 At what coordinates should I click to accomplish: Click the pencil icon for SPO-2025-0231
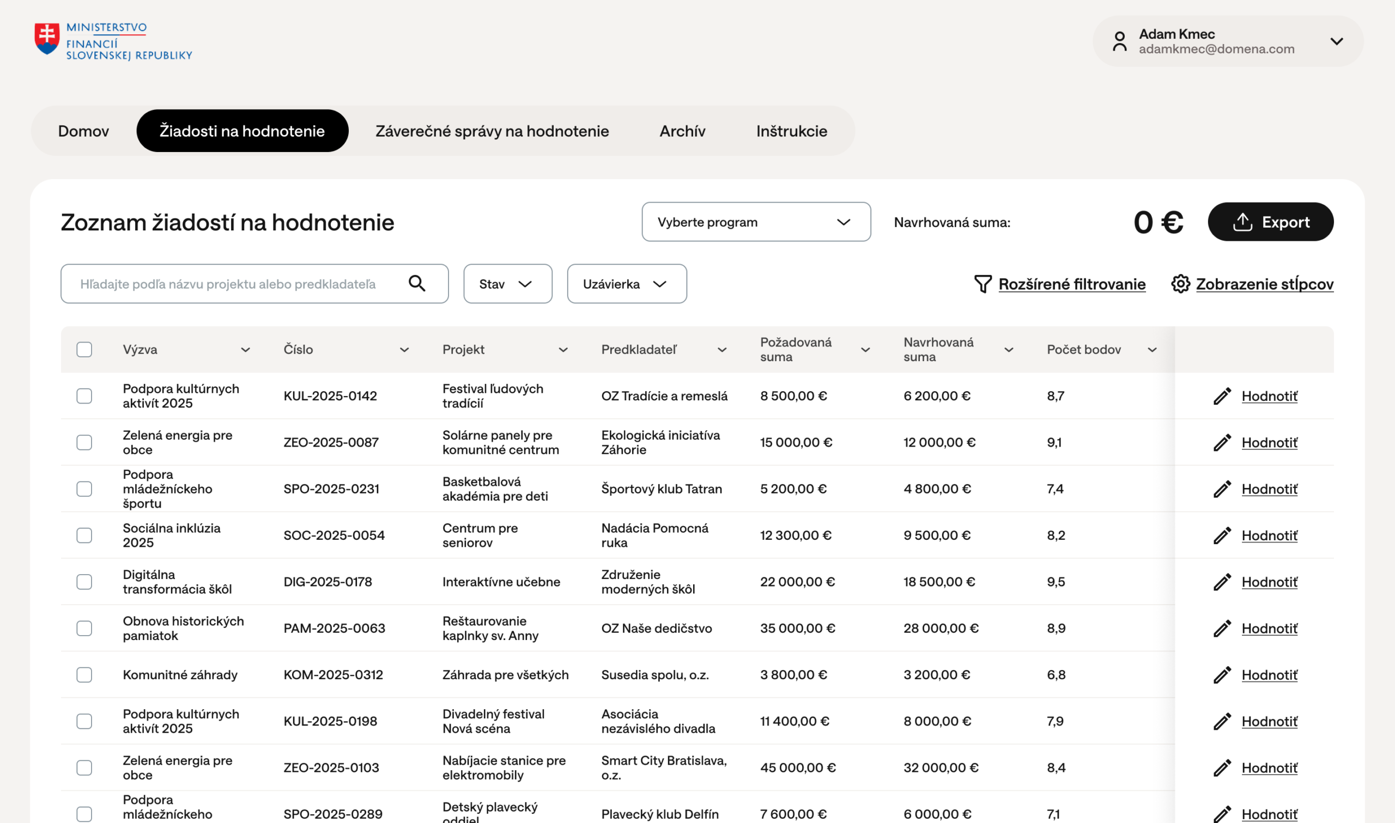tap(1222, 489)
